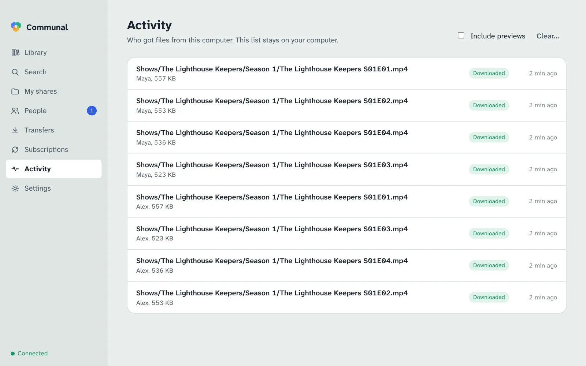Select Alex's S01E02.mp4 file name
586x366 pixels.
click(272, 293)
